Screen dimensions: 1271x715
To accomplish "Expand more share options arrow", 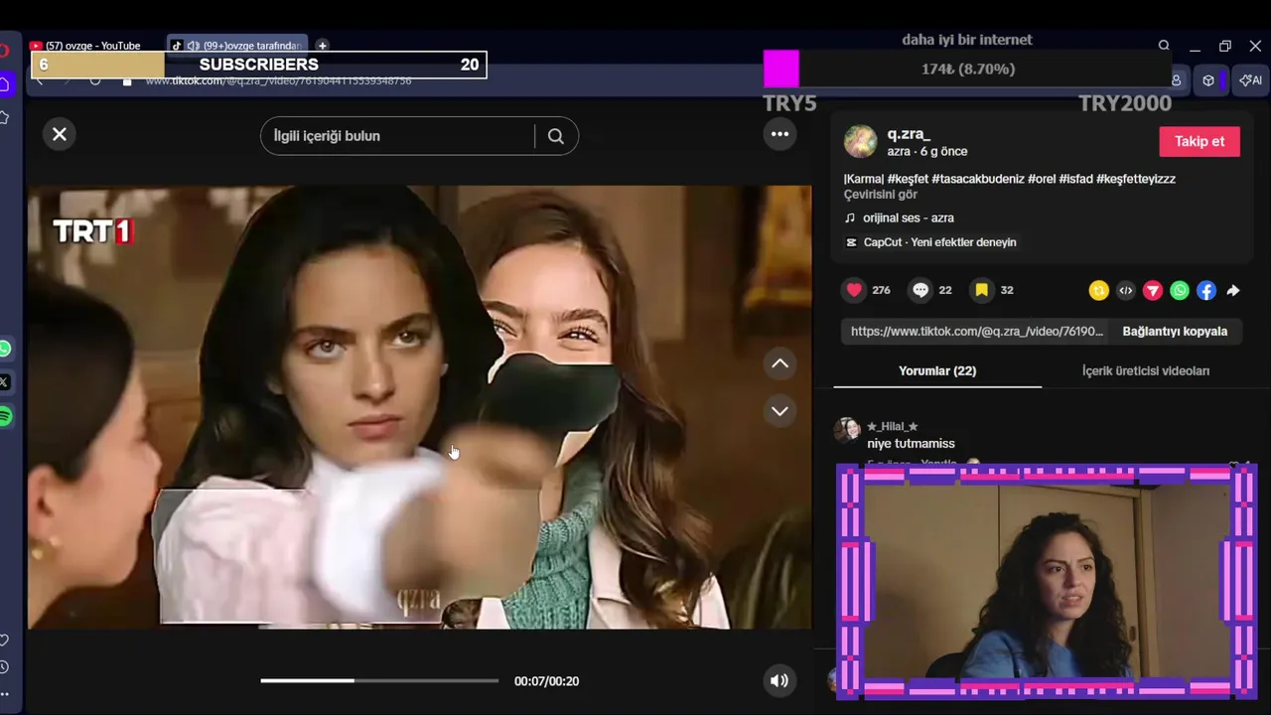I will point(1232,290).
